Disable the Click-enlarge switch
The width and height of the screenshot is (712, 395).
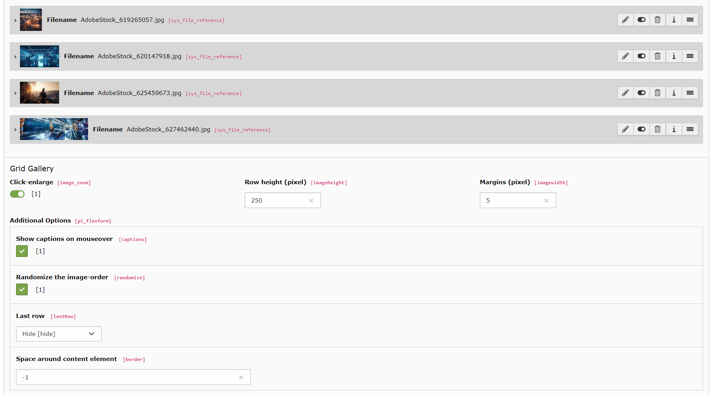[17, 194]
